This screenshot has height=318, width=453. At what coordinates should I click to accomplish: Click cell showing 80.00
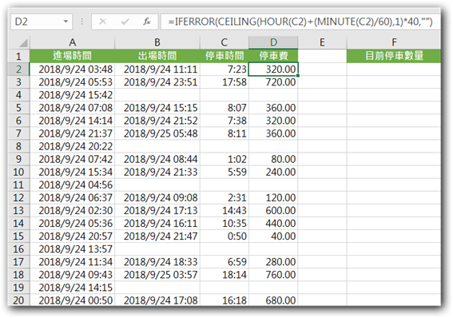click(273, 159)
